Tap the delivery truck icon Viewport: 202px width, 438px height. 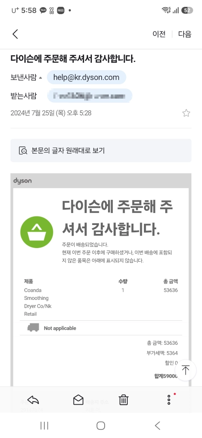click(33, 328)
